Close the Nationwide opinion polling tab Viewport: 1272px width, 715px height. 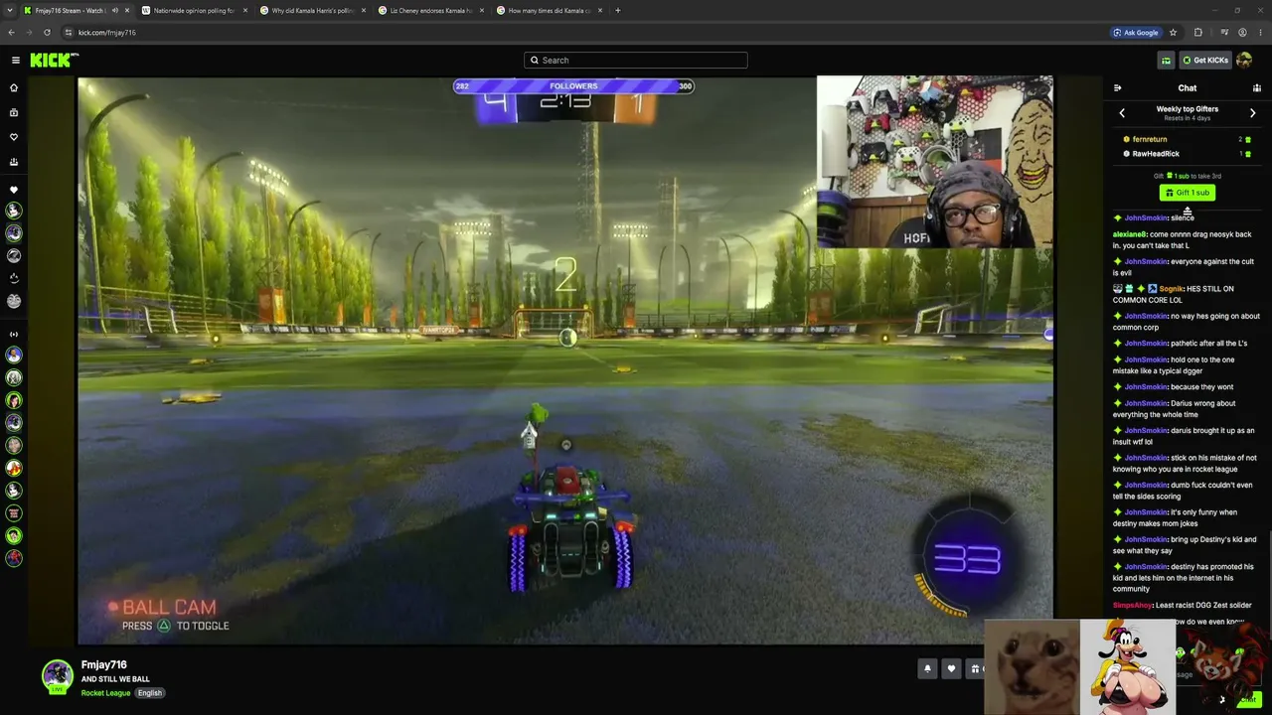(244, 10)
